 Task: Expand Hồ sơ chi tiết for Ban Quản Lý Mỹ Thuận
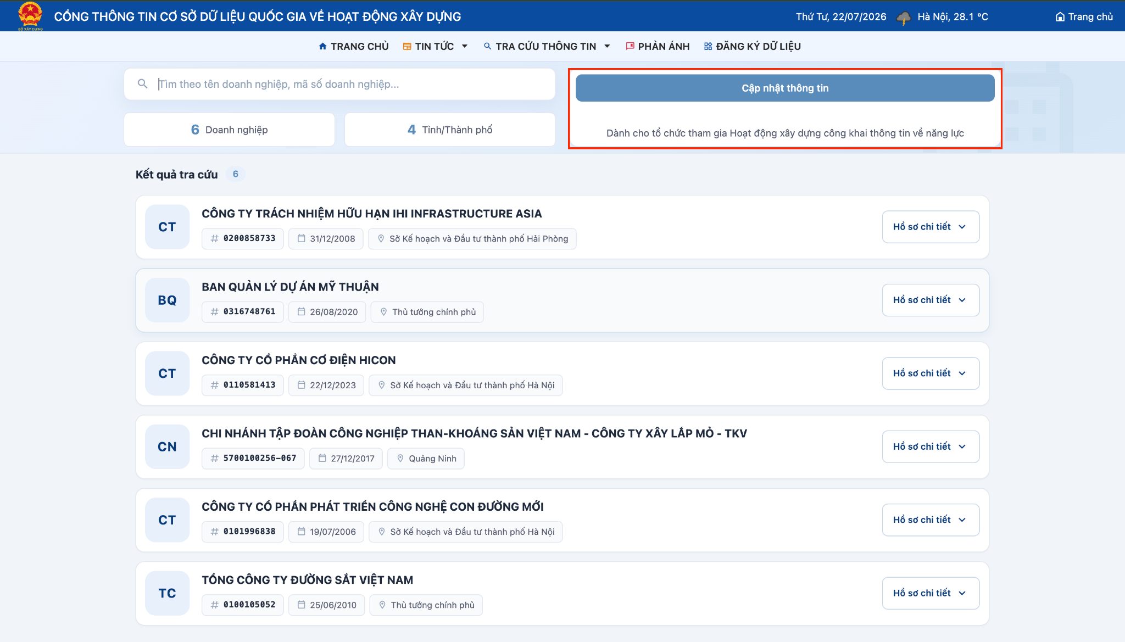(x=931, y=300)
